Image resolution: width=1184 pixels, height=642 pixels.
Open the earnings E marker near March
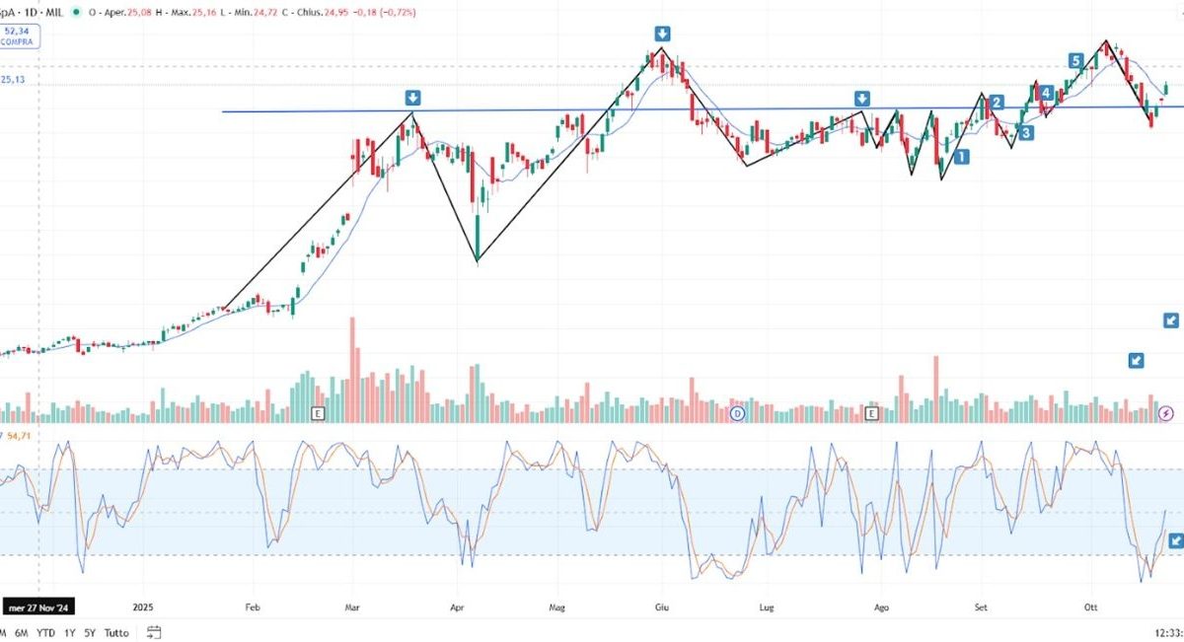coord(318,413)
